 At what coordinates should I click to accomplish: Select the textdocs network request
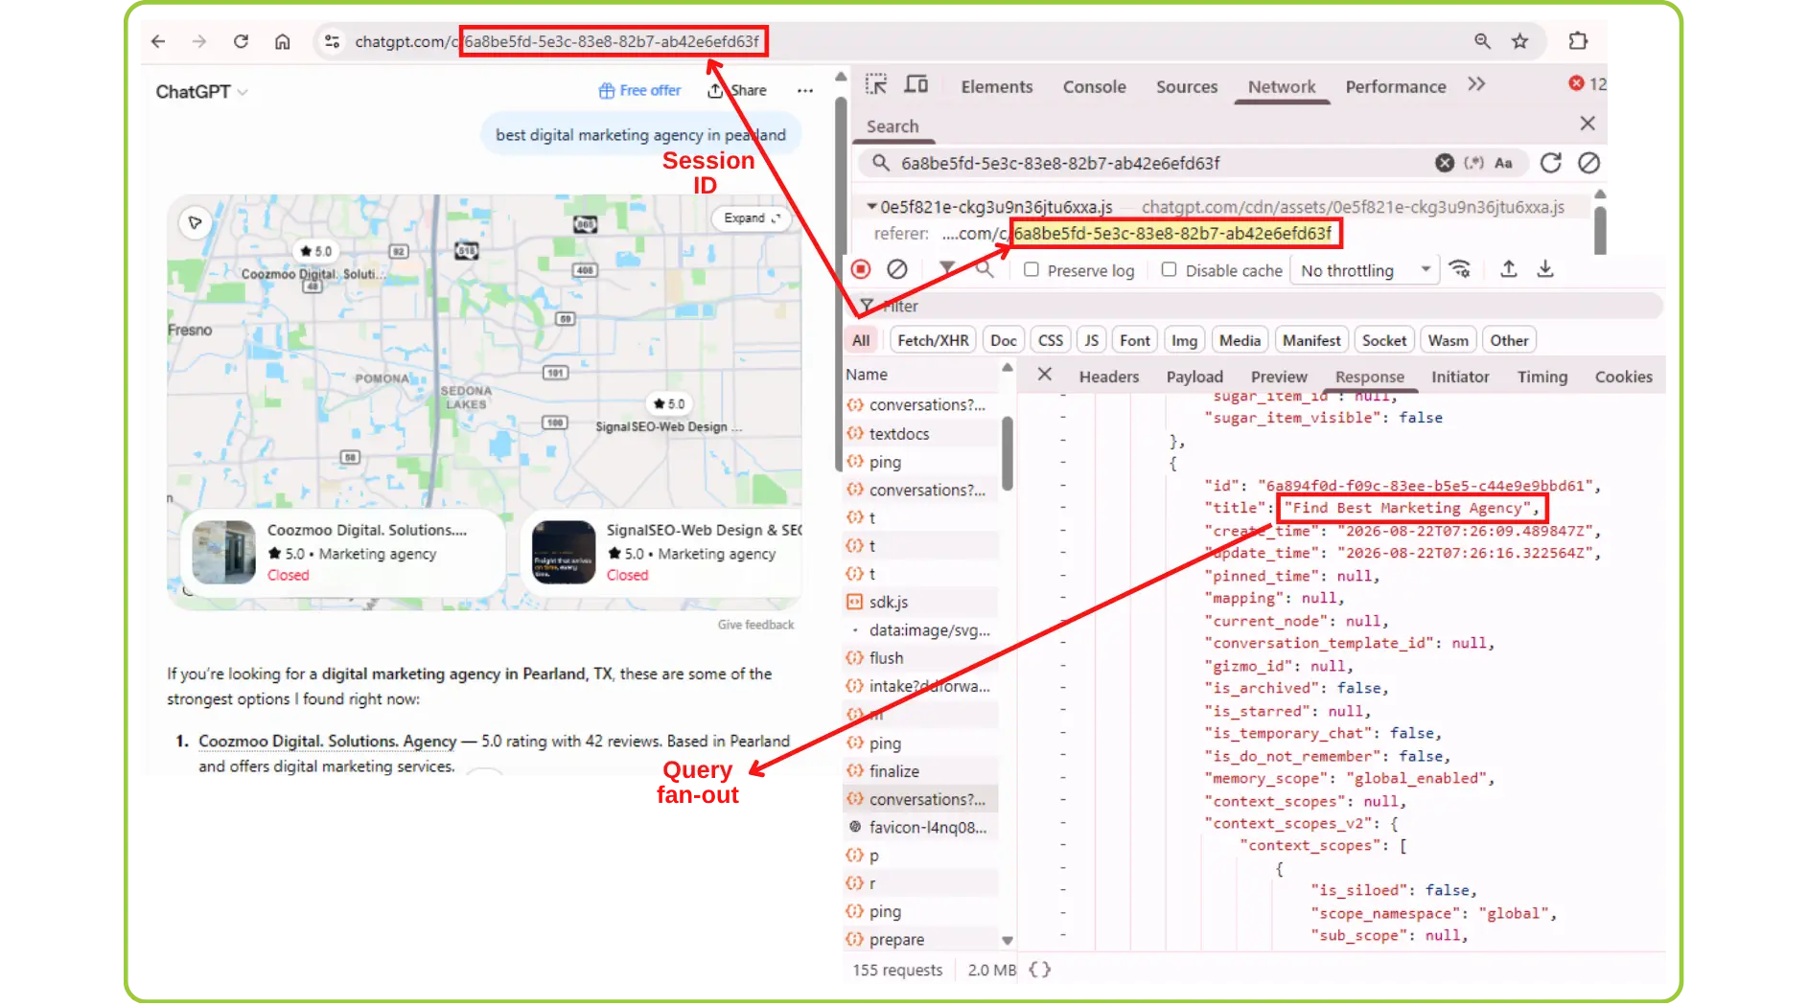898,433
